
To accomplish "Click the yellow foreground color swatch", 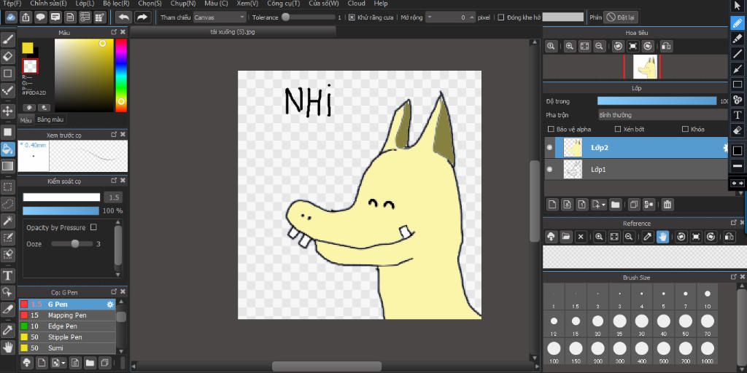I will (28, 48).
